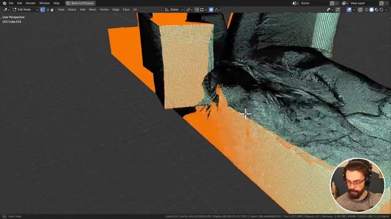Toggle the X-ray icon
The height and width of the screenshot is (219, 391).
(360, 10)
